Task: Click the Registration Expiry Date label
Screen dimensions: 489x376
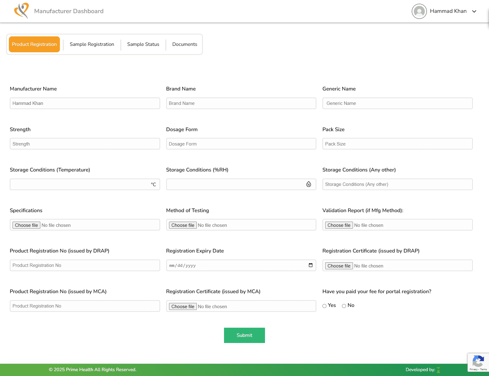Action: click(195, 251)
